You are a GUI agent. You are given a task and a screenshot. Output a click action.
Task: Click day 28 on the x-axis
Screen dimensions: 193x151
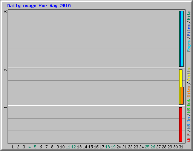pos(164,147)
